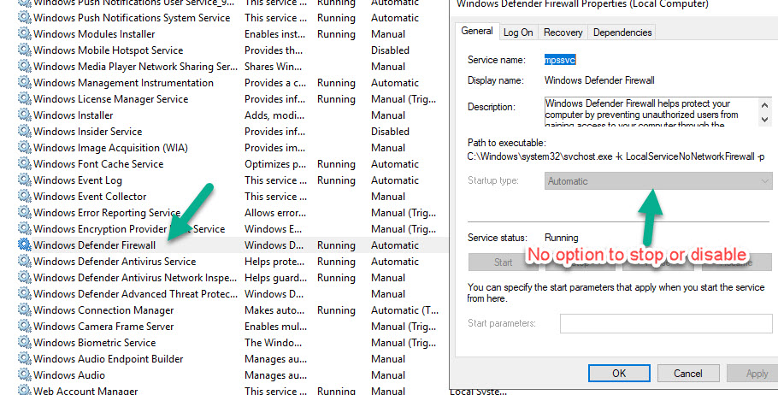Screen dimensions: 778x395
Task: Click the svchost.exe executable path text
Action: [x=616, y=156]
